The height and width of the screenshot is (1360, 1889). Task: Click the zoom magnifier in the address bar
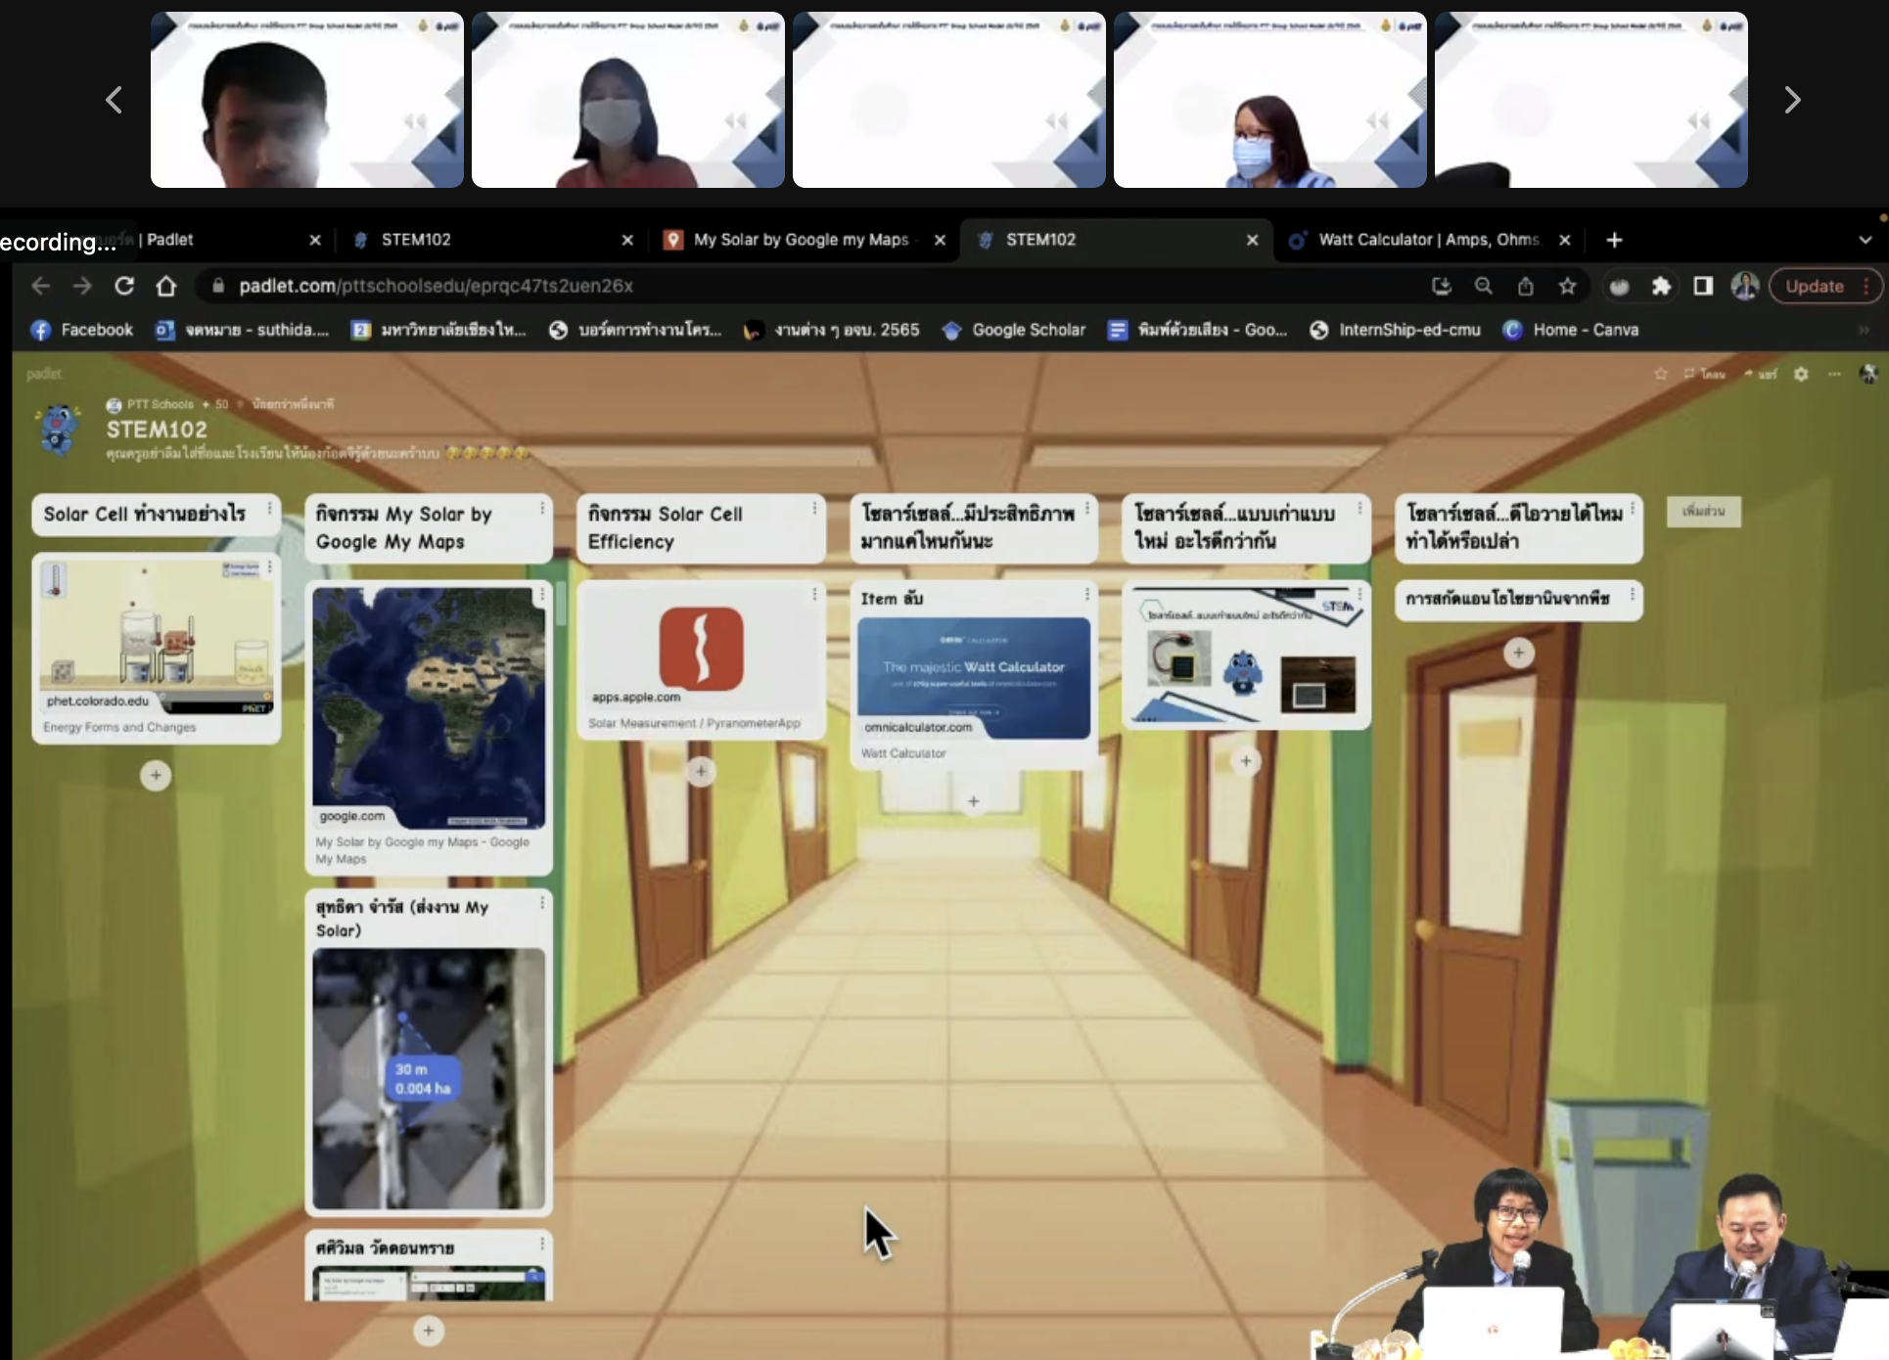point(1484,286)
